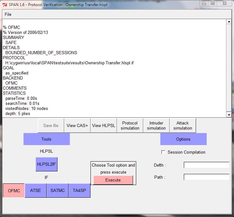The image size is (234, 217).
Task: Click the View HLPSL button
Action: (104, 125)
